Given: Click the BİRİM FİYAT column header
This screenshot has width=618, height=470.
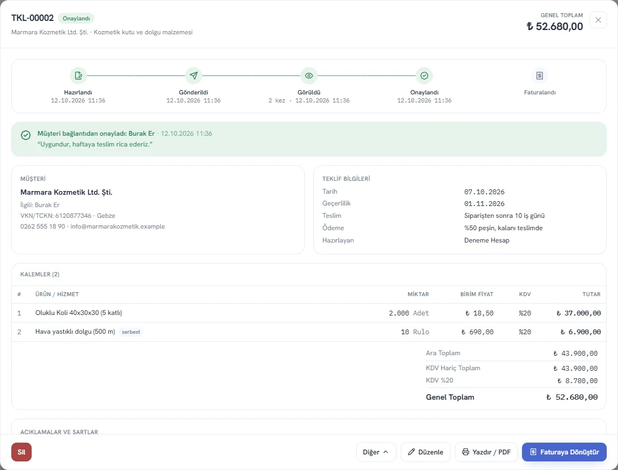Looking at the screenshot, I should coord(477,294).
